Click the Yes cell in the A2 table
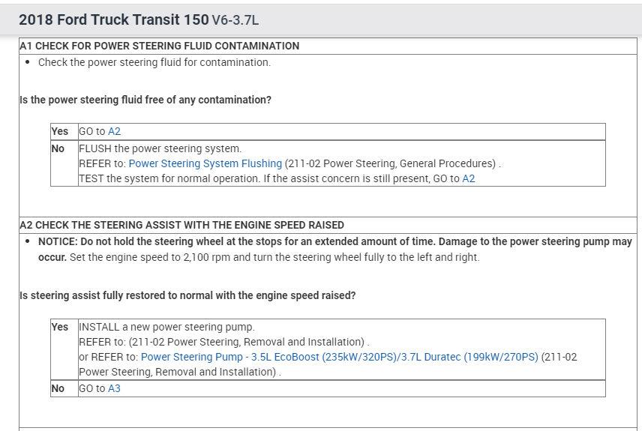This screenshot has width=642, height=431. (x=59, y=327)
